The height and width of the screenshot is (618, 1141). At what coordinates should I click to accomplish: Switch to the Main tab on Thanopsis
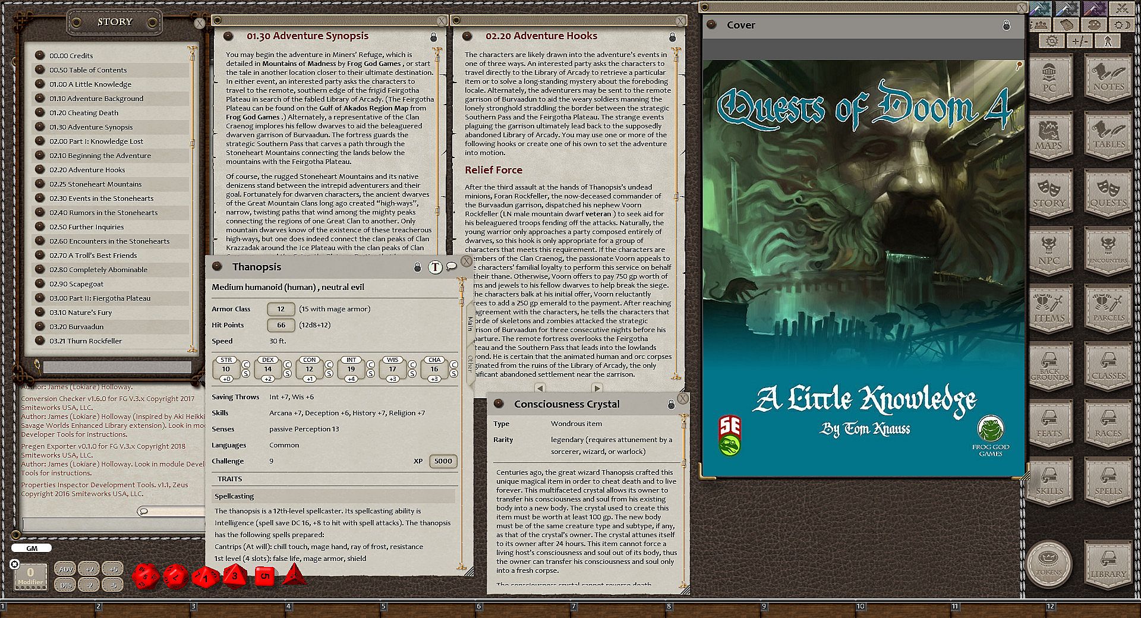coord(470,324)
